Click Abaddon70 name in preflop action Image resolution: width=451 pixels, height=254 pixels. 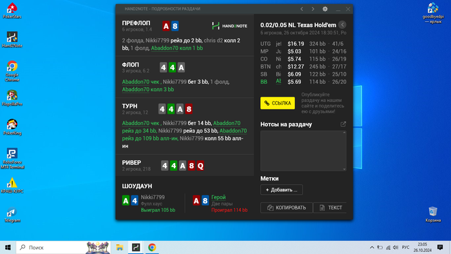[164, 48]
